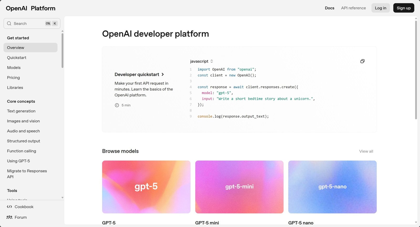420x227 pixels.
Task: Click the Sign up button
Action: tap(404, 8)
